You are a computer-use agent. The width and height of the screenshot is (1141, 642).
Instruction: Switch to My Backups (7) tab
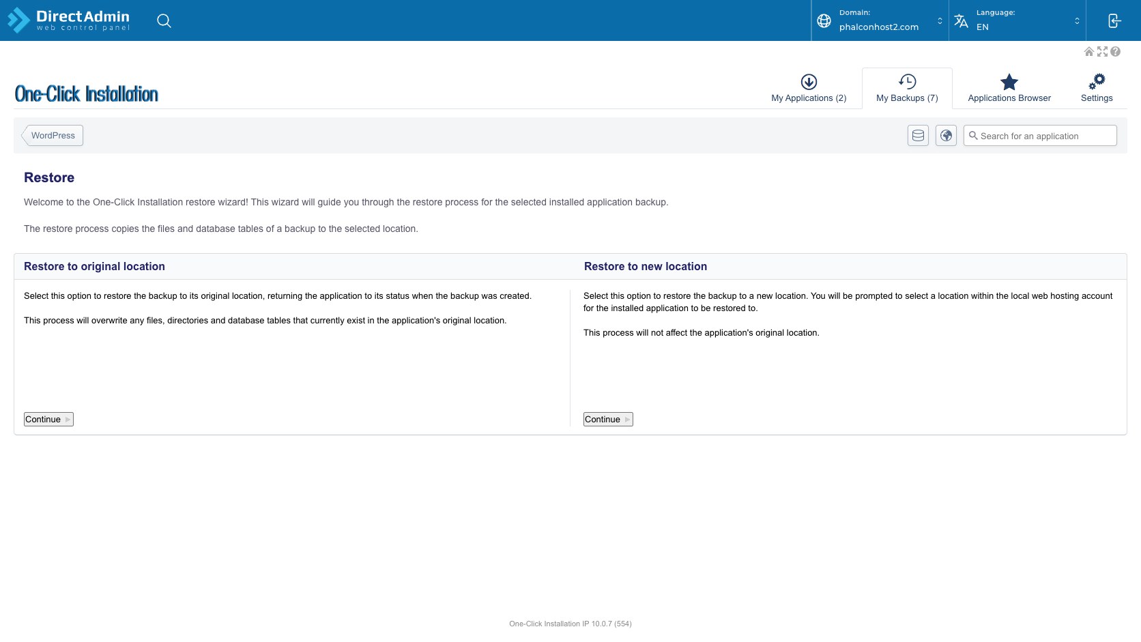(x=907, y=89)
